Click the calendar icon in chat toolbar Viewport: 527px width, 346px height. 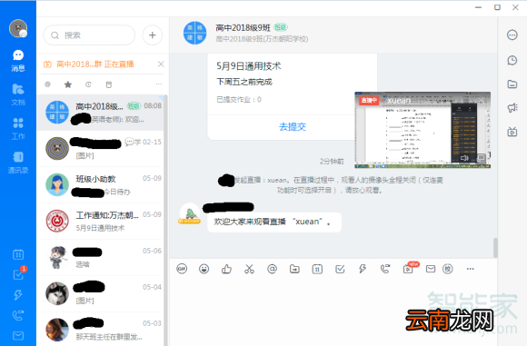(x=317, y=269)
